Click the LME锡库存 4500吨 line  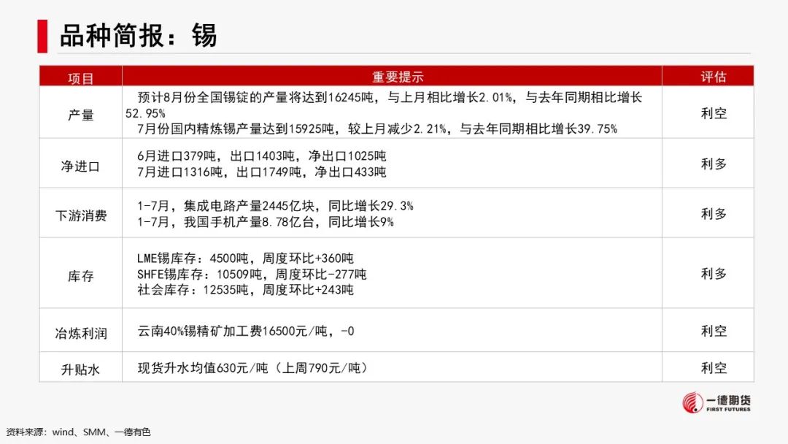point(245,259)
